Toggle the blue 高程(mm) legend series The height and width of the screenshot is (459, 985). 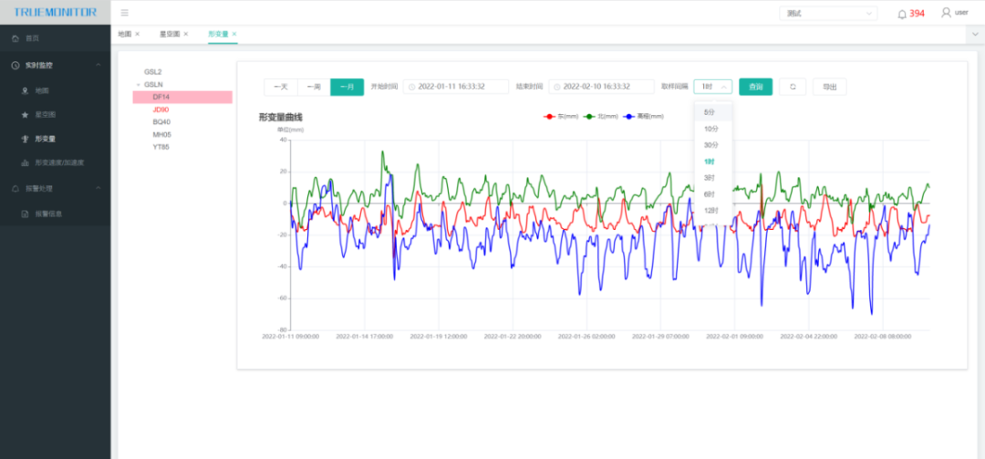tap(644, 117)
